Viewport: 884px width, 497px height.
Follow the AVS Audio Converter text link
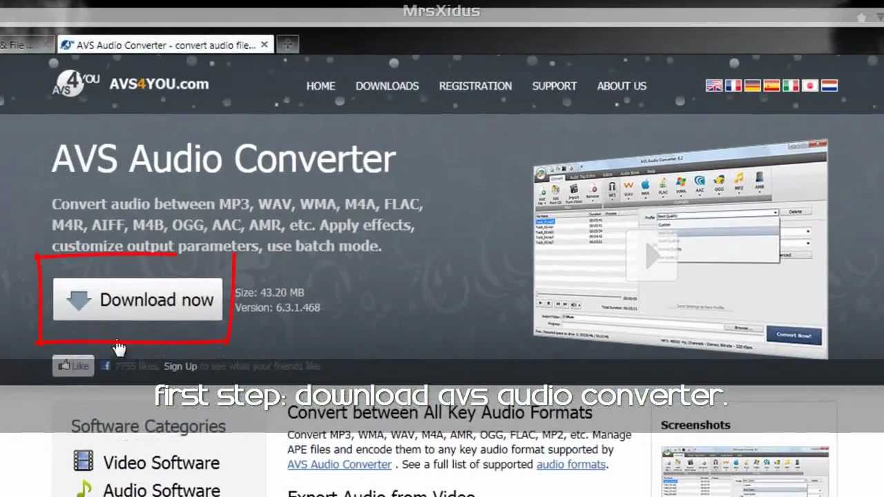click(339, 465)
